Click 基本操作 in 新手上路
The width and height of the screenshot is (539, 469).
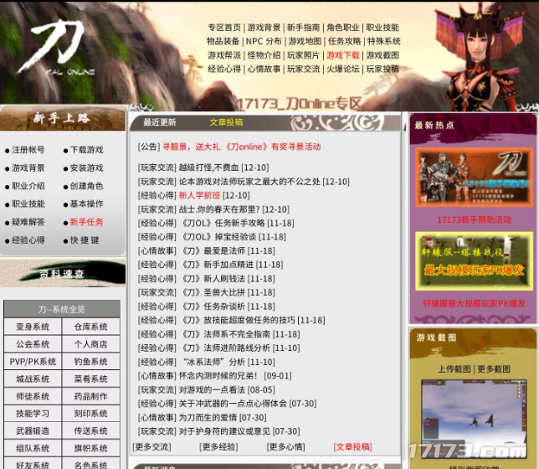coord(87,204)
